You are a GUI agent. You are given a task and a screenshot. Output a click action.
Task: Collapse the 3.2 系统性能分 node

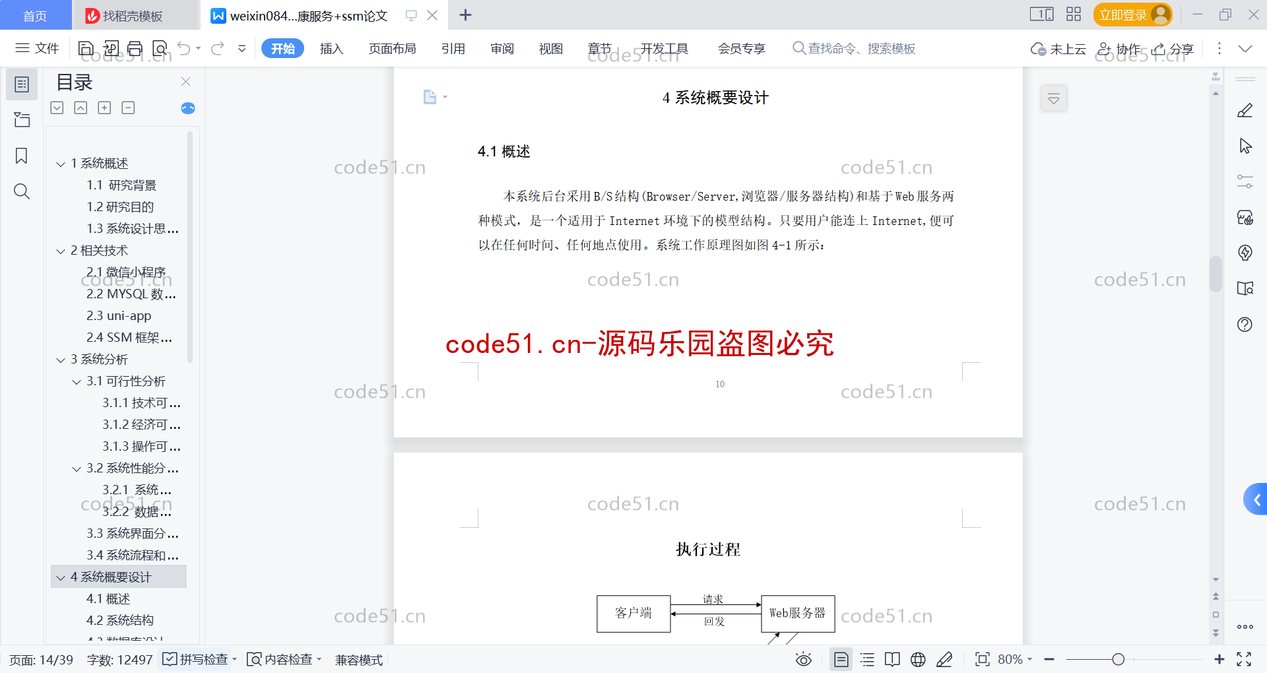(77, 468)
